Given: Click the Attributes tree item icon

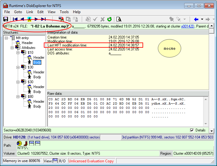Looking at the screenshot, I should point(18,48).
